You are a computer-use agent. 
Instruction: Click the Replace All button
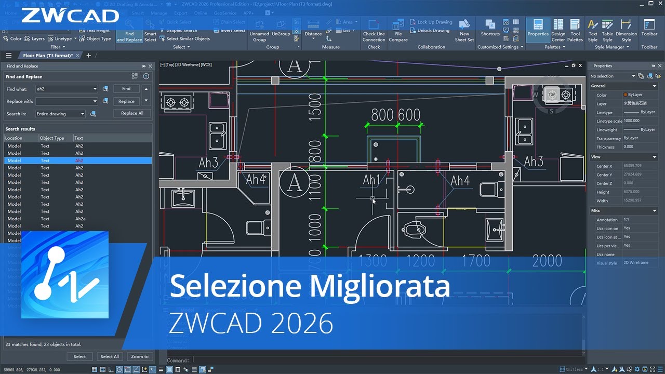pos(132,113)
